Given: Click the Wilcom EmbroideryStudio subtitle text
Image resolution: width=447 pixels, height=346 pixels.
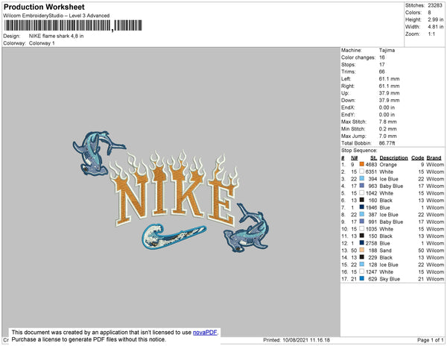Looking at the screenshot, I should (57, 16).
